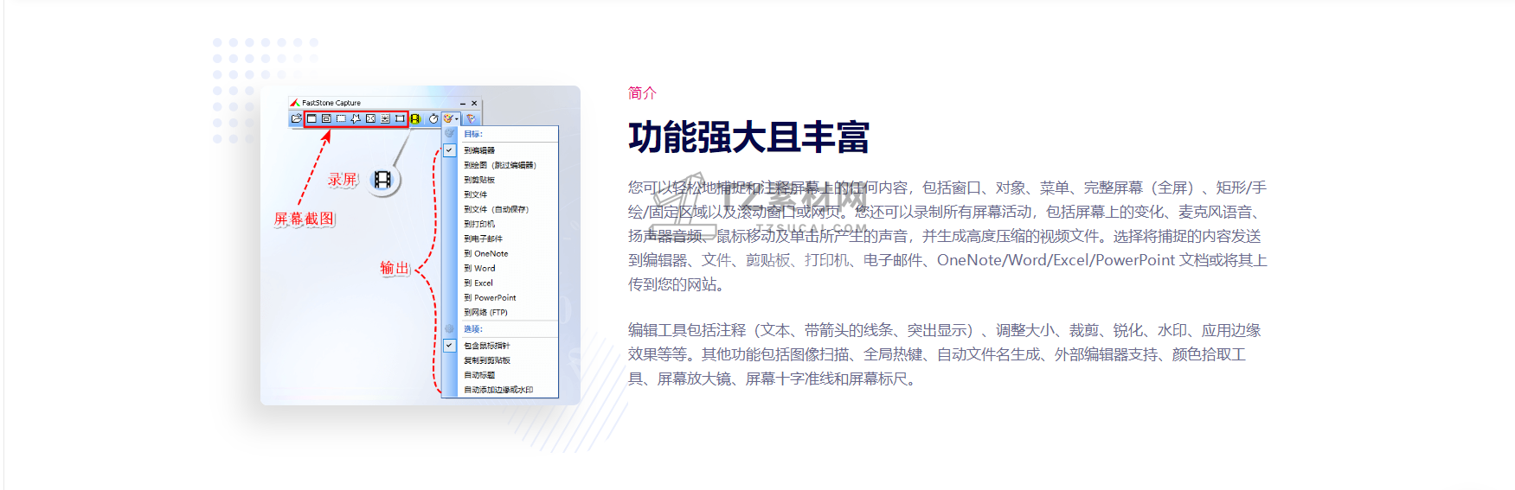Select the Capture Freehand Region star icon
The image size is (1515, 490).
356,118
